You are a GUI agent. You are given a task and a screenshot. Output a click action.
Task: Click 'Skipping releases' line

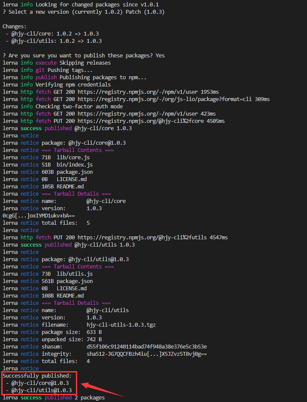[85, 63]
